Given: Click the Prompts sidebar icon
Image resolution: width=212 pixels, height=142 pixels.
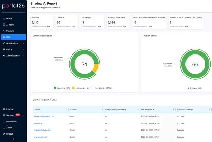Looking at the screenshot, I should 4,31.
